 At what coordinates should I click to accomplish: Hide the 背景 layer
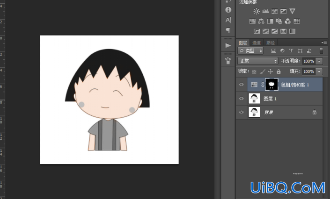tap(242, 112)
